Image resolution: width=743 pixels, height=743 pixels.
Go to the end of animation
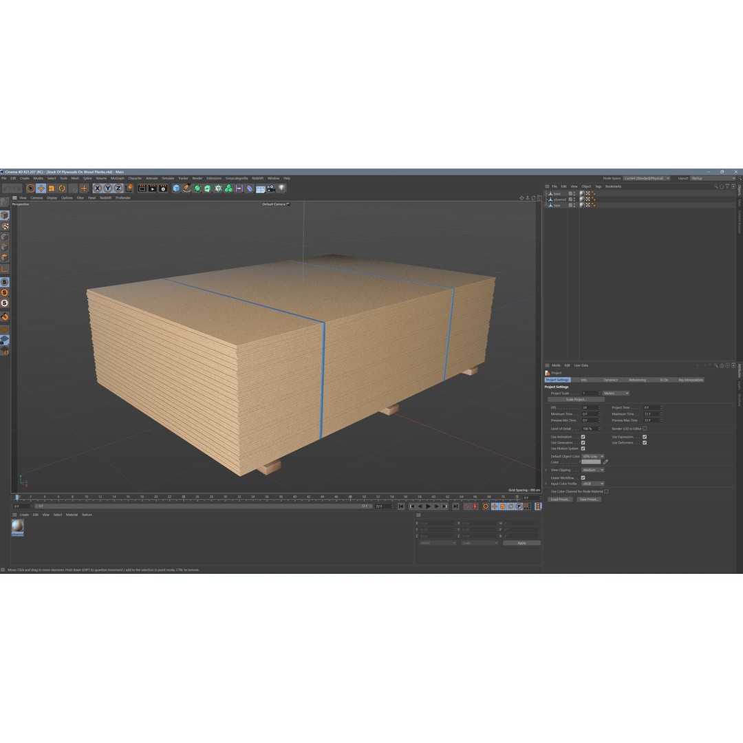point(455,506)
